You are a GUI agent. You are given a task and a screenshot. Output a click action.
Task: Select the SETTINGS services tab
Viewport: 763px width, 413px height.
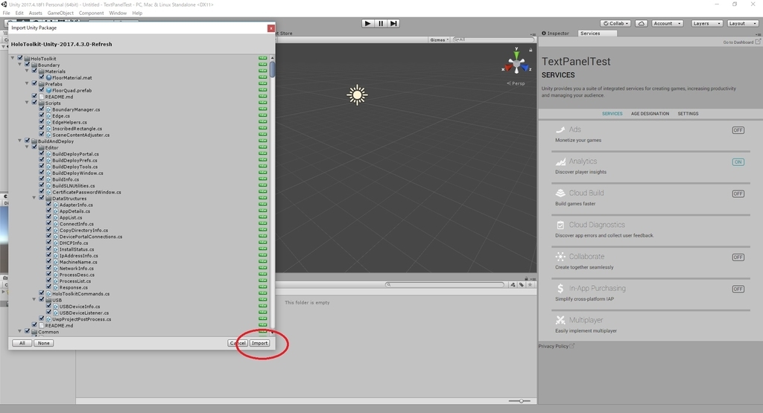[x=688, y=114]
